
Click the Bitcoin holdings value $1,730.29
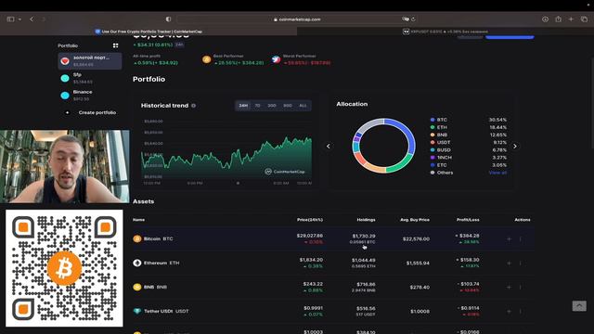[x=364, y=236]
